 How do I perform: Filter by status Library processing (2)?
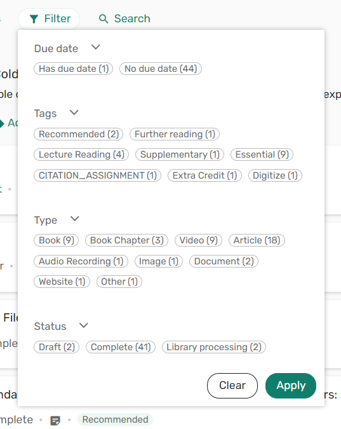(214, 347)
